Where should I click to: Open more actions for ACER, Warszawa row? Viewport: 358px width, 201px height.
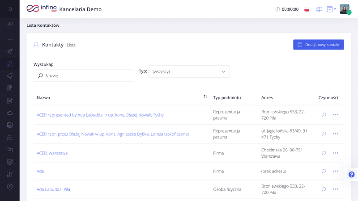[335, 153]
